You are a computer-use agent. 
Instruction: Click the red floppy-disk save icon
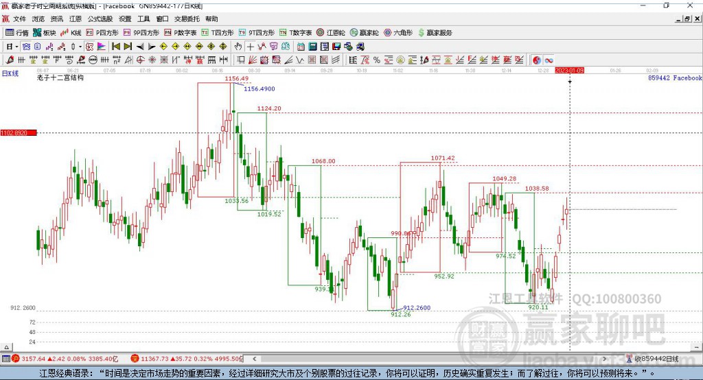coord(336,47)
